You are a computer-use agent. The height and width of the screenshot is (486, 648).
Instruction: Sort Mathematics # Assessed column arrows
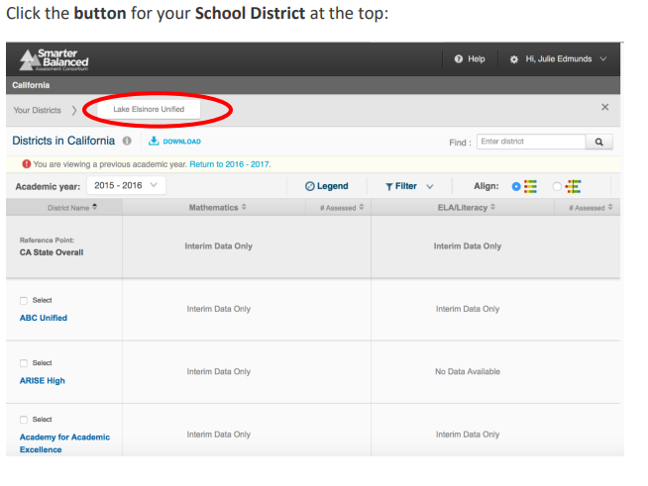point(362,207)
